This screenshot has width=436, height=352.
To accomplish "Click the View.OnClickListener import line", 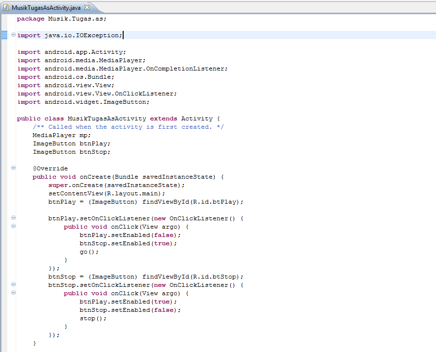I will point(97,94).
